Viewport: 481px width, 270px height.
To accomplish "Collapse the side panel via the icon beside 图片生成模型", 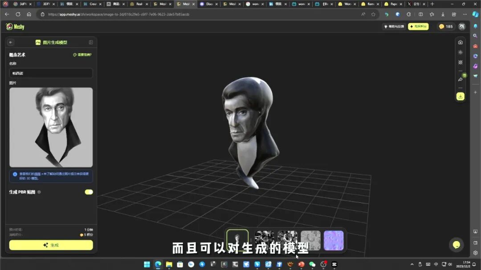I will 91,42.
